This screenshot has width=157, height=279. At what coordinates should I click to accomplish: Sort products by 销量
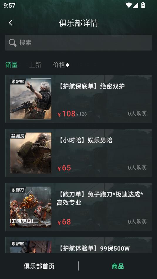(11, 65)
